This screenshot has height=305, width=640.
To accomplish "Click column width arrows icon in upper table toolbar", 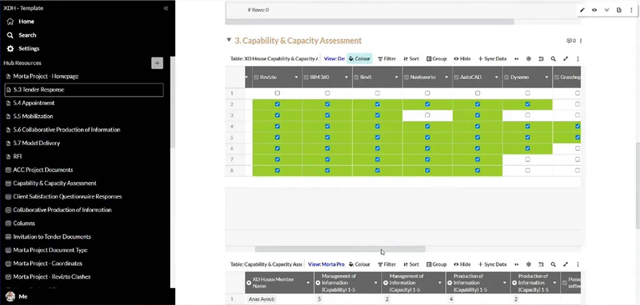I will [x=516, y=59].
